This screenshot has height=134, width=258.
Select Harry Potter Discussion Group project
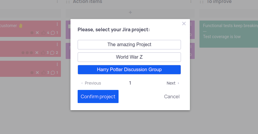point(129,70)
